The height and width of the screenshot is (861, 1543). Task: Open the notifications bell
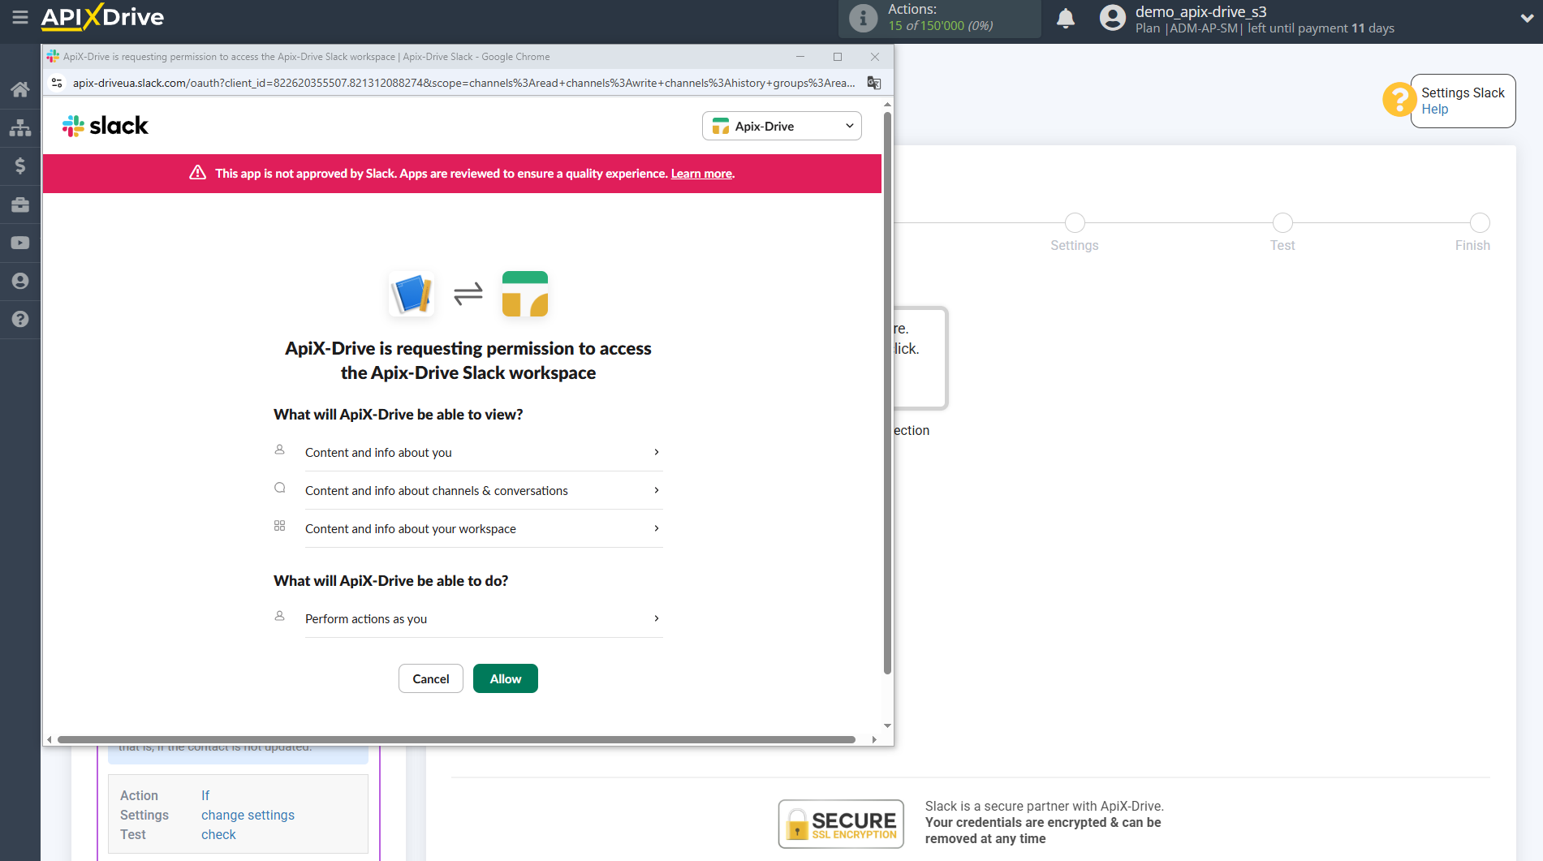coord(1066,18)
